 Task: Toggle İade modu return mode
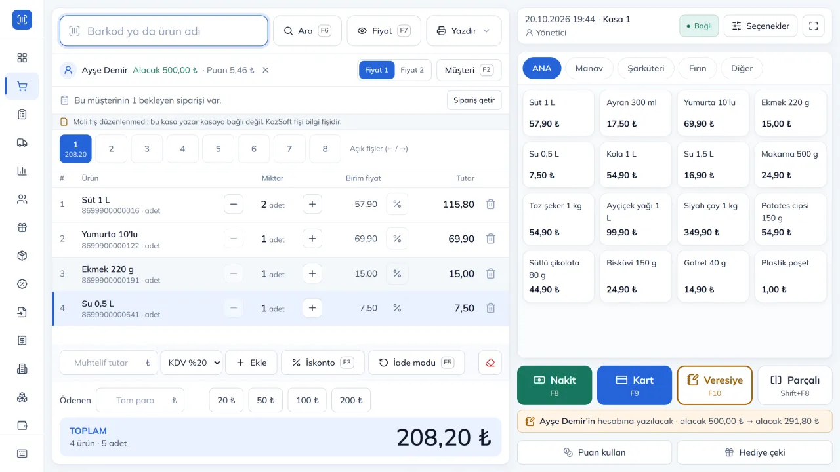(416, 363)
